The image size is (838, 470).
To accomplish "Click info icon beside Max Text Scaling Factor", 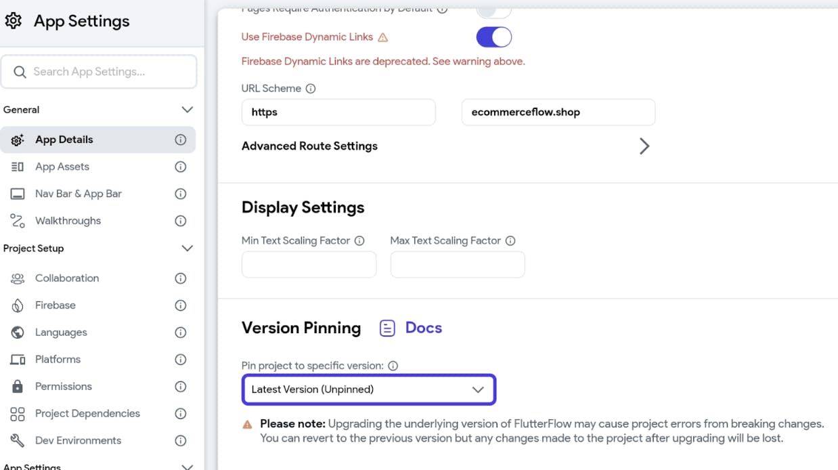I will [510, 241].
